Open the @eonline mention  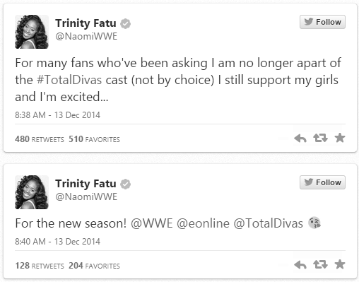[x=203, y=223]
